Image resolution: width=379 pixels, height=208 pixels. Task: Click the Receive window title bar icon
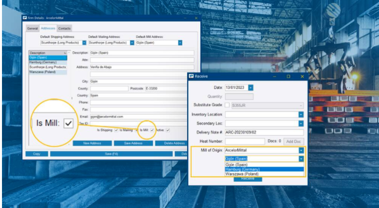pyautogui.click(x=191, y=76)
